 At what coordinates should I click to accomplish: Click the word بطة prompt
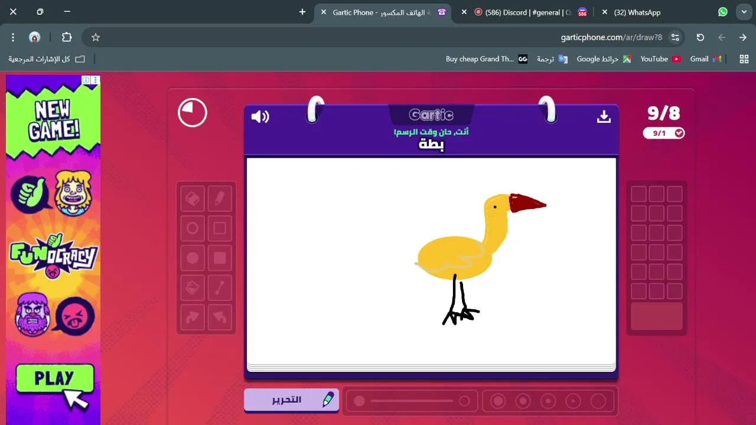click(431, 145)
